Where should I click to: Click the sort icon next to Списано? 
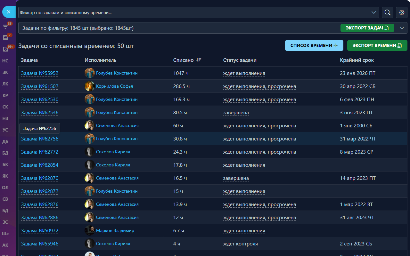click(x=199, y=60)
